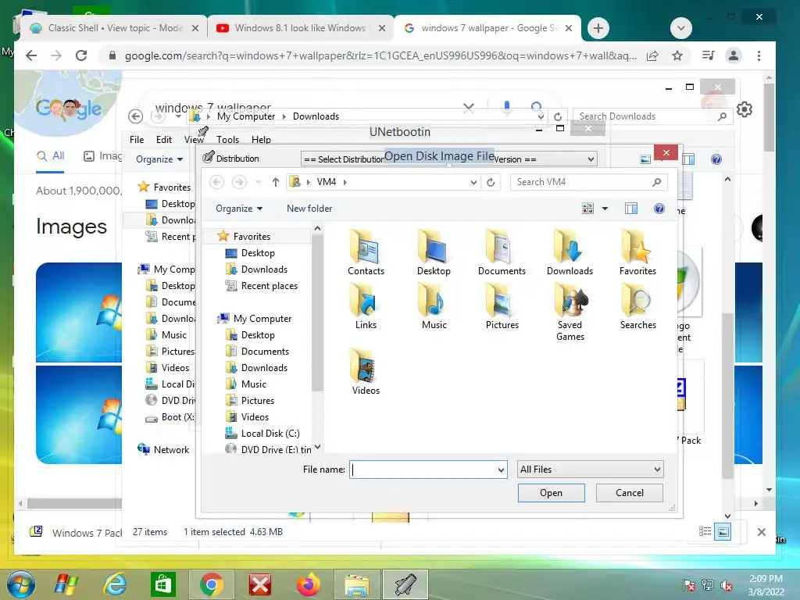
Task: Toggle the preview pane in Open dialog
Action: point(631,208)
